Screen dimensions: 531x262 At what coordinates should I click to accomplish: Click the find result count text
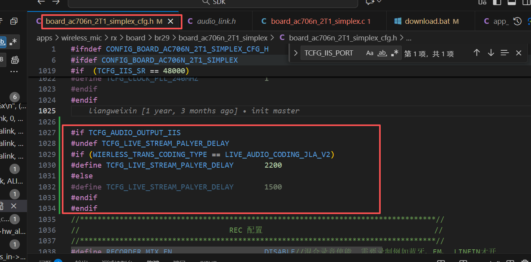click(429, 54)
